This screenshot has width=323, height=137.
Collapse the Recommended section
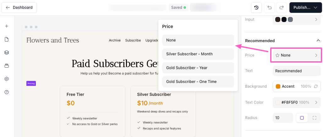pyautogui.click(x=318, y=41)
